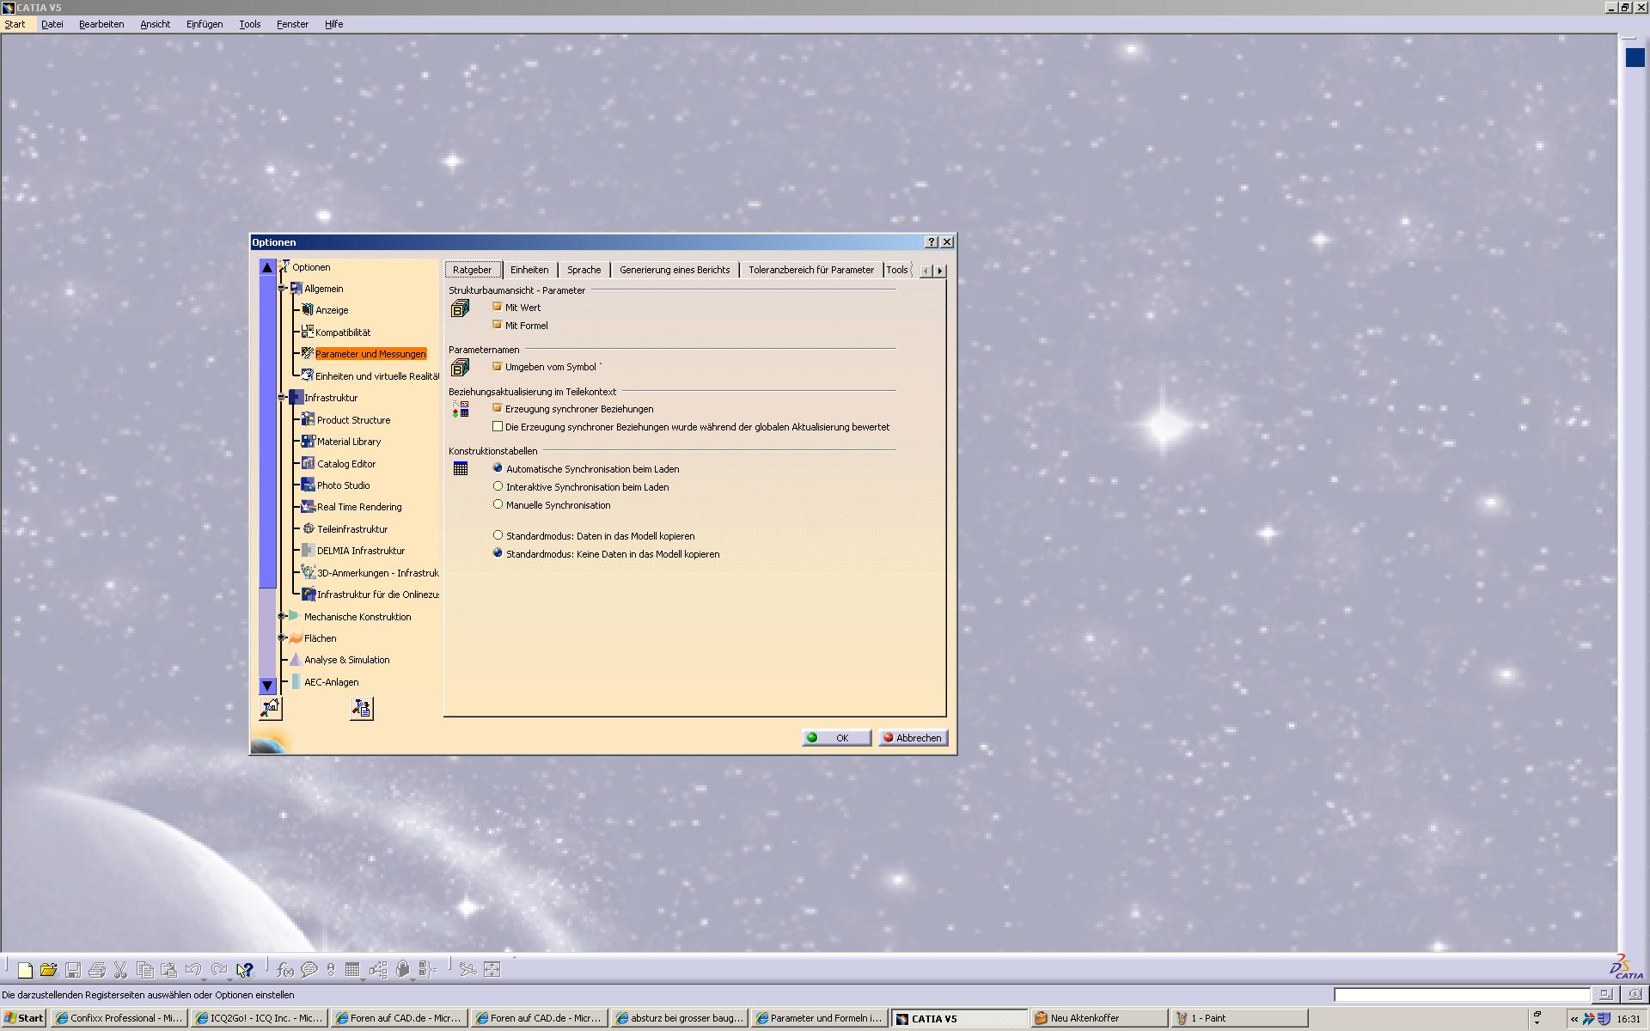Click the fly mode airplane icon
Screen dimensions: 1650x1031
pos(467,970)
